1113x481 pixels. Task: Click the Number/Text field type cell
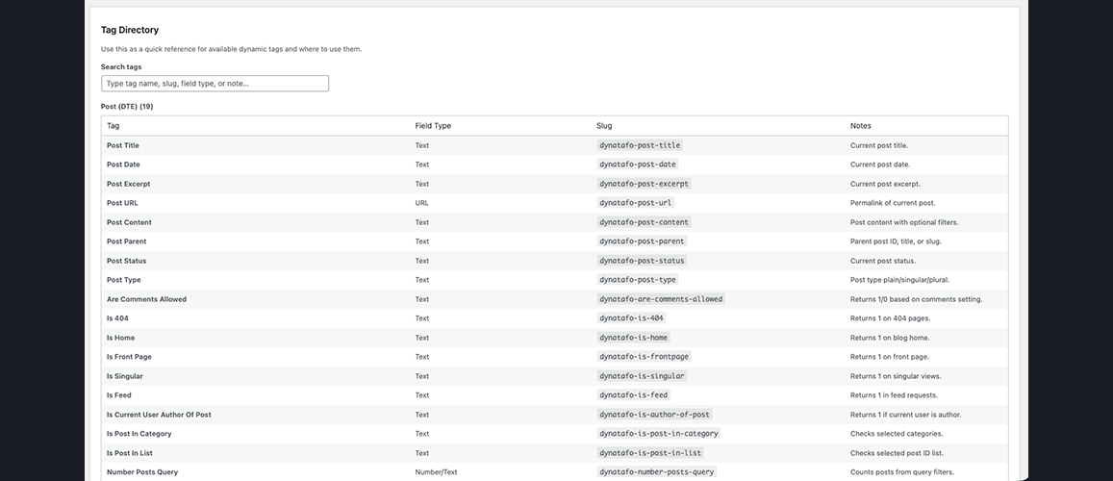click(436, 472)
